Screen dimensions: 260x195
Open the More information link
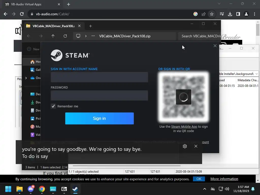point(224,179)
